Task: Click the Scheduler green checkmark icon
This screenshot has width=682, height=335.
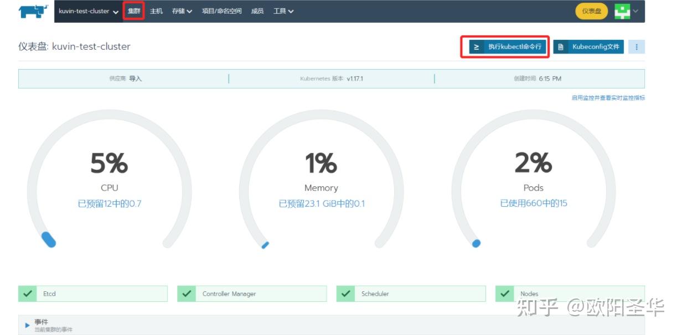Action: (x=345, y=294)
